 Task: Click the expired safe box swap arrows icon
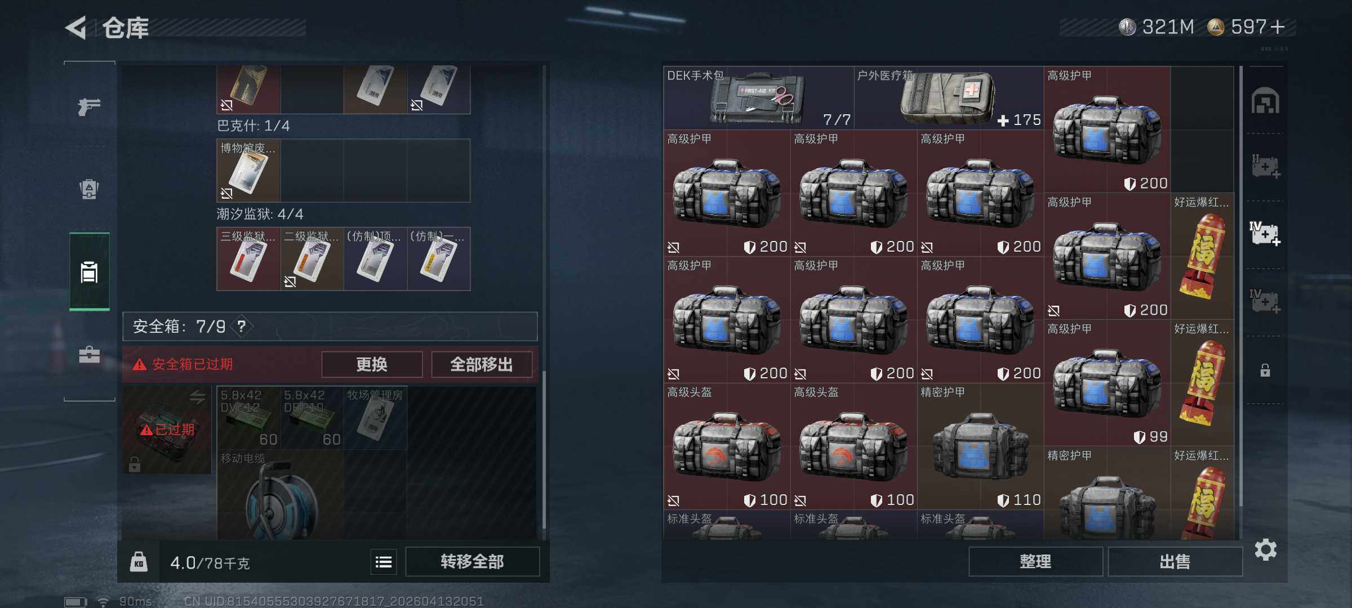click(197, 397)
